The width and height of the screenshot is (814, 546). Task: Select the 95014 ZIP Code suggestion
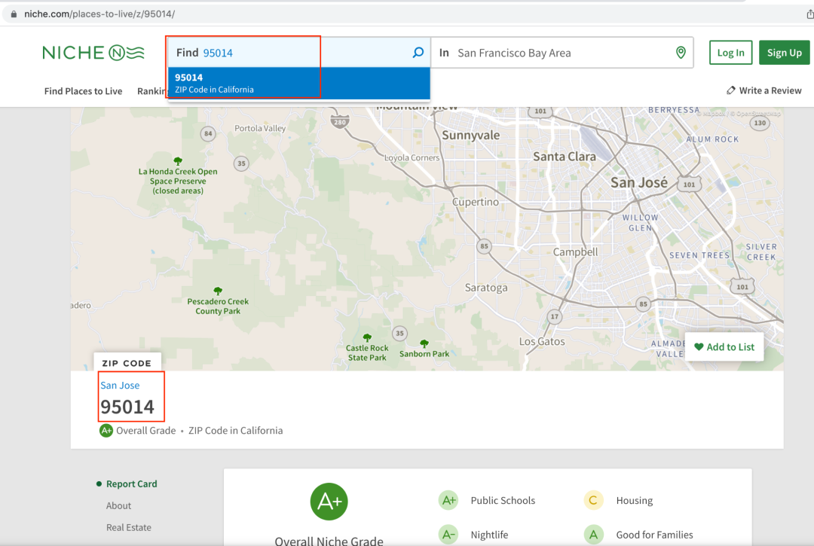coord(299,83)
